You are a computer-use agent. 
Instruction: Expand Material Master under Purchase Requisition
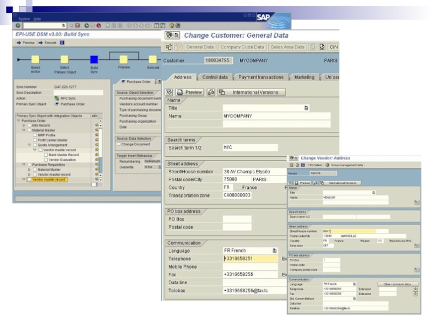(x=29, y=170)
